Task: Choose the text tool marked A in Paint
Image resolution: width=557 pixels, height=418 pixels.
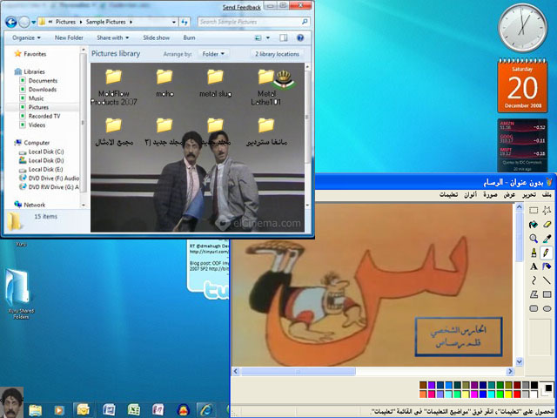Action: coord(534,266)
